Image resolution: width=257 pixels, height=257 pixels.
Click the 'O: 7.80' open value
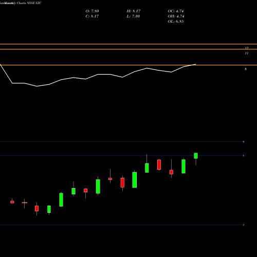point(92,11)
